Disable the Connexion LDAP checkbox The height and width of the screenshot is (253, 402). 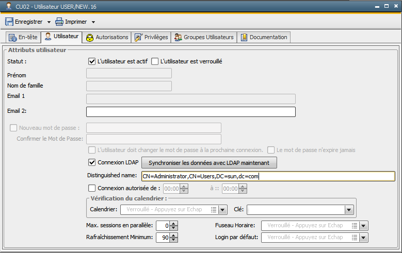coord(92,163)
